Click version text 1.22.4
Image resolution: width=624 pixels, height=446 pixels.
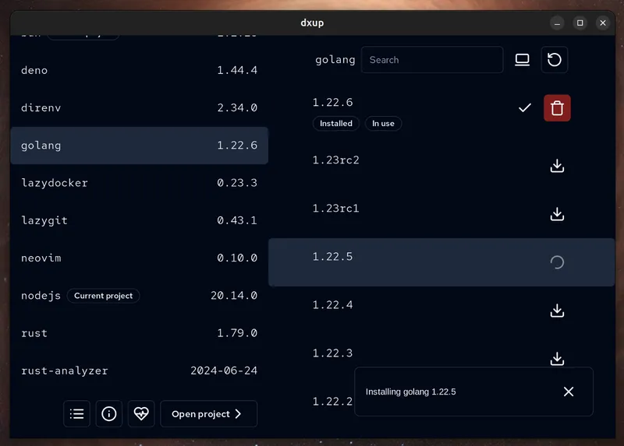click(x=333, y=305)
